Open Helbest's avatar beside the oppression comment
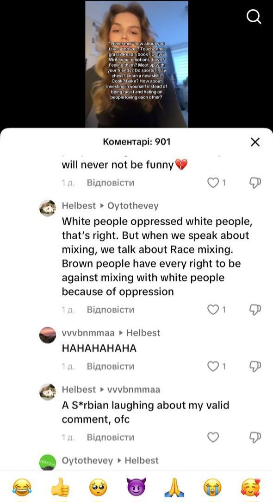 (x=48, y=208)
